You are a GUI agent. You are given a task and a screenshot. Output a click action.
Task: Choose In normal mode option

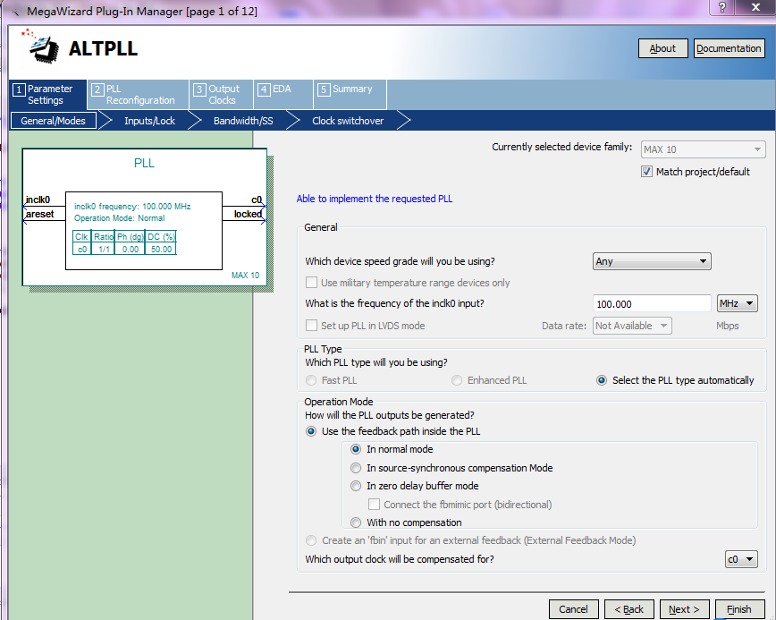(356, 449)
